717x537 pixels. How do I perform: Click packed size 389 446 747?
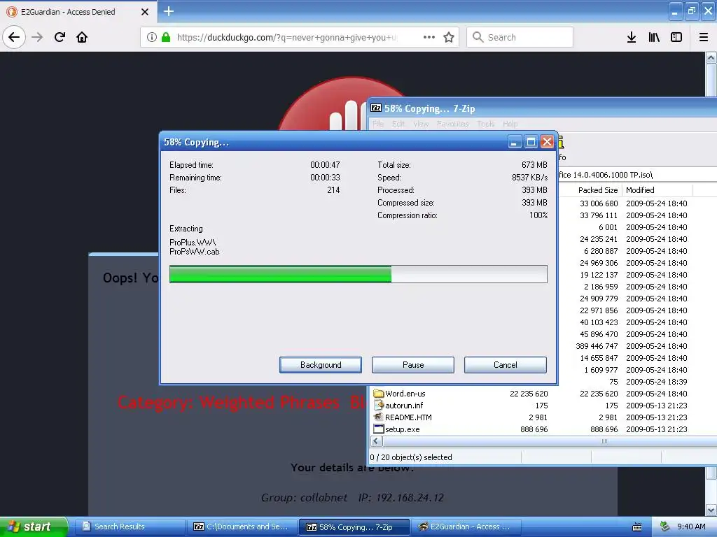coord(597,346)
